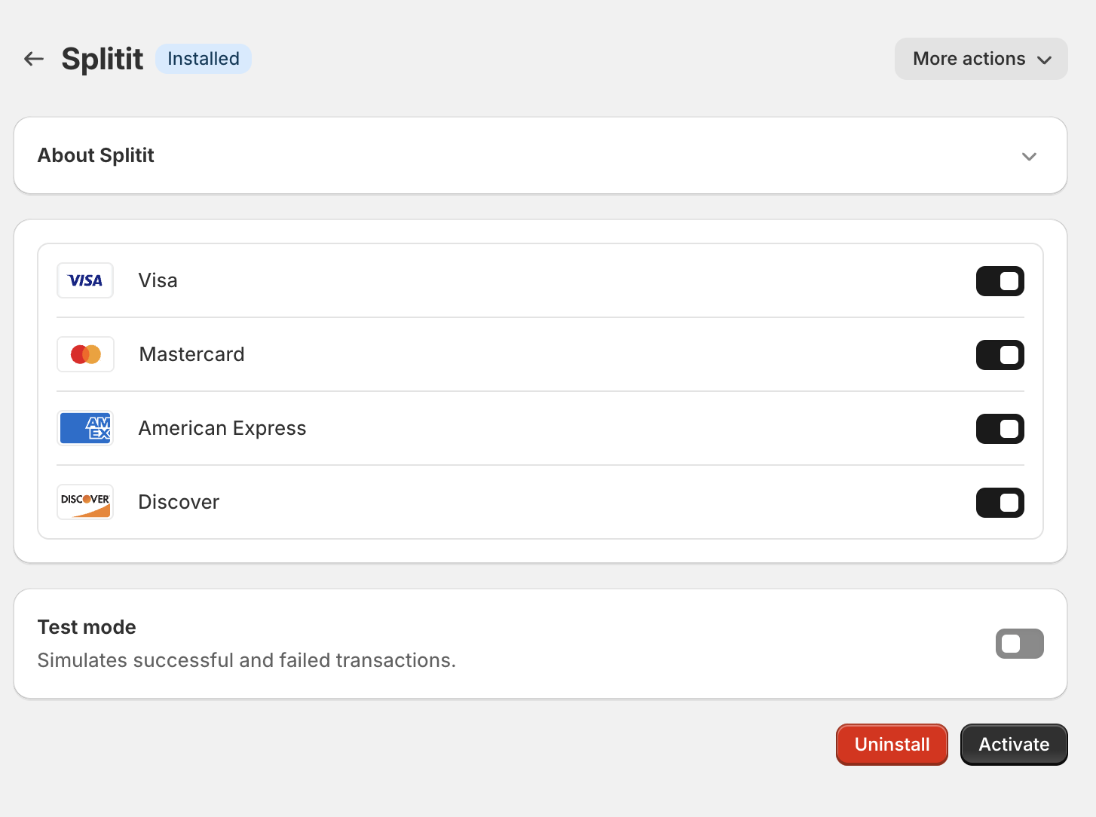The height and width of the screenshot is (817, 1096).
Task: Click the Mastercard logo icon
Action: (x=85, y=354)
